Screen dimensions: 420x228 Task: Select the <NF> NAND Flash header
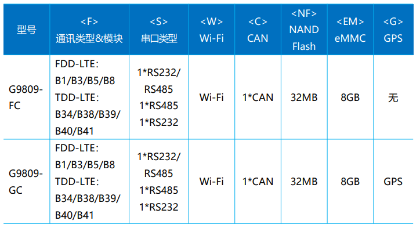pyautogui.click(x=304, y=30)
